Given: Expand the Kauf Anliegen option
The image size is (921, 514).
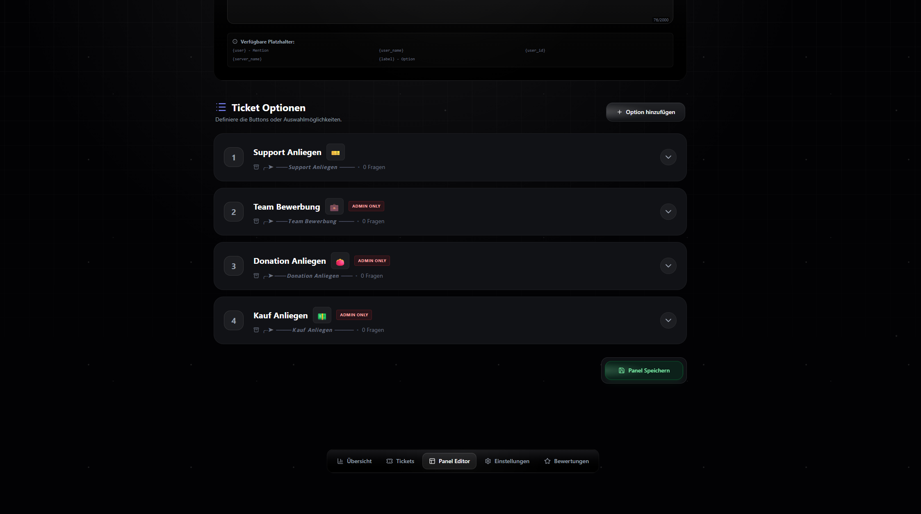Looking at the screenshot, I should [668, 320].
